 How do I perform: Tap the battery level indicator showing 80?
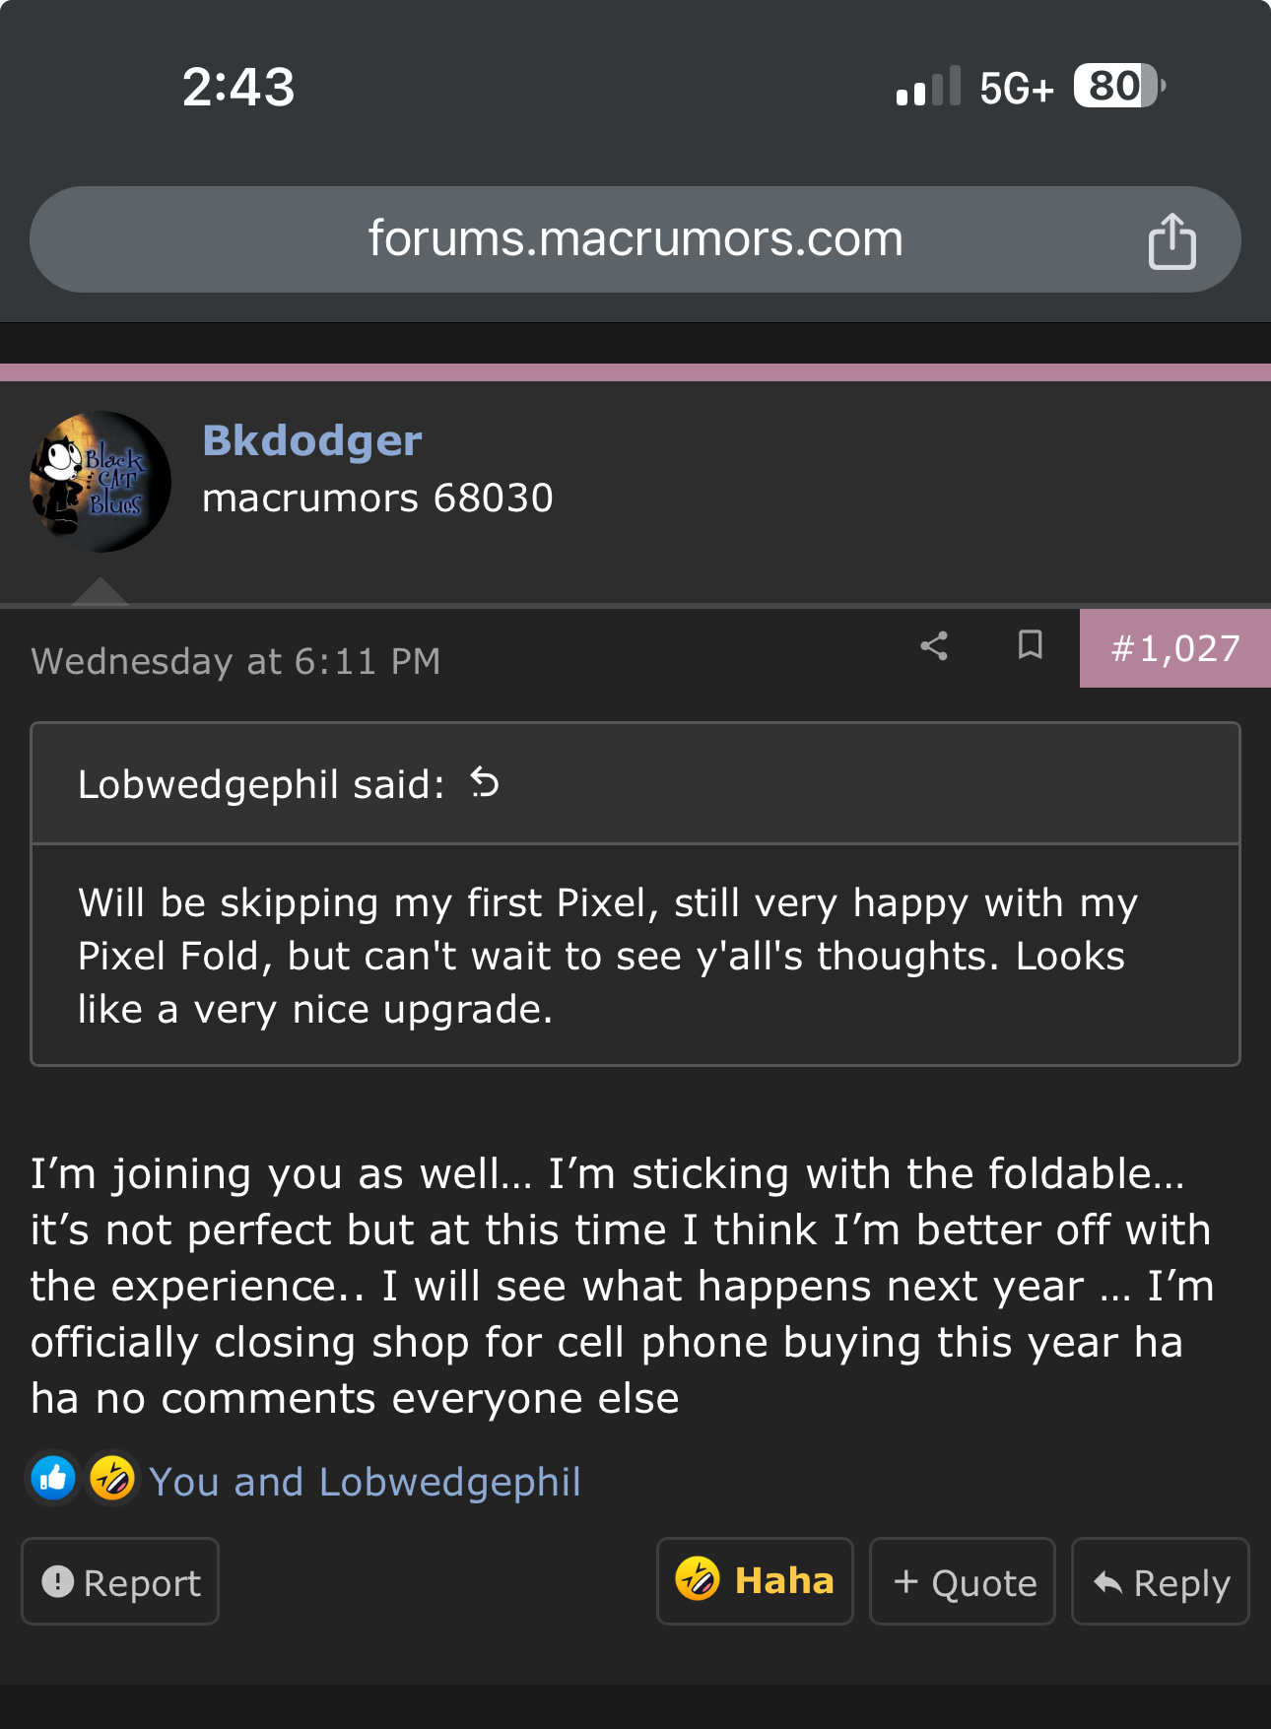click(1118, 87)
